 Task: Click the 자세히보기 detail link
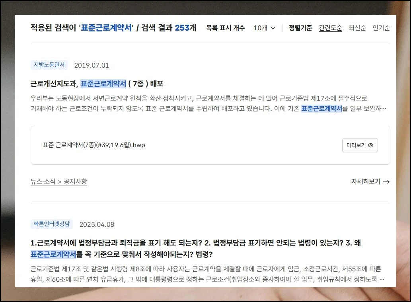point(364,181)
